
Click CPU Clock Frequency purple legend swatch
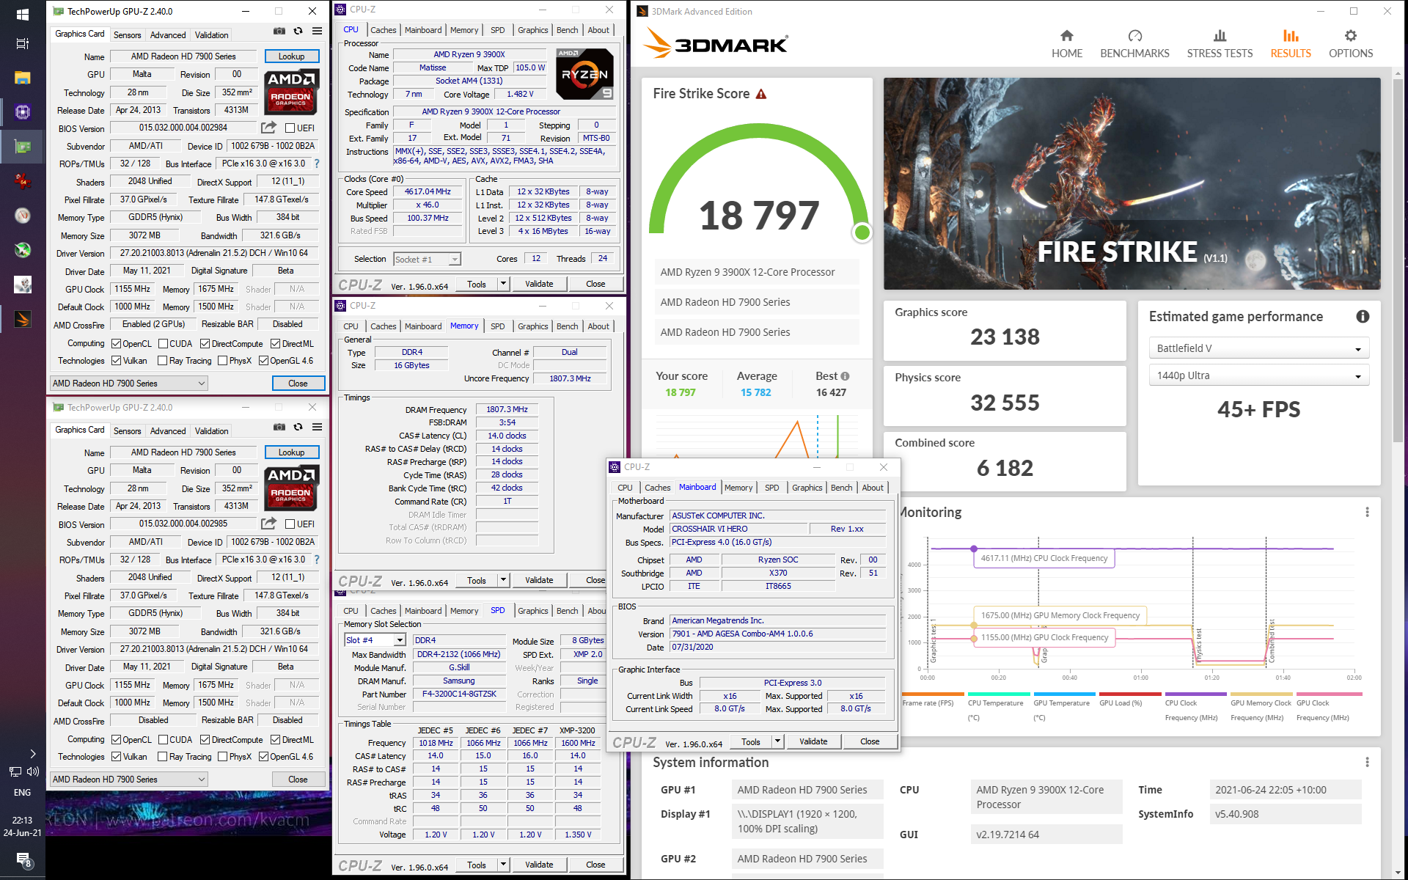1195,694
